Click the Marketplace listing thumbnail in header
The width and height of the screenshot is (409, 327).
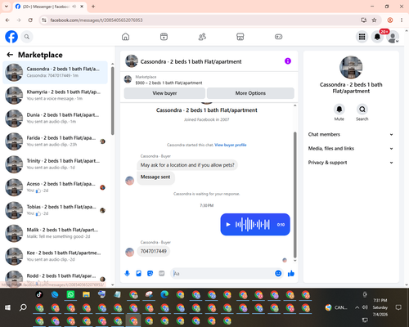coord(128,79)
